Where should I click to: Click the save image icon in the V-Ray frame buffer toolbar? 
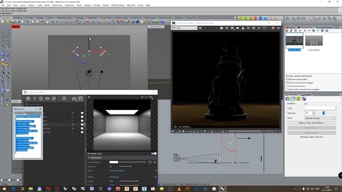[232, 28]
